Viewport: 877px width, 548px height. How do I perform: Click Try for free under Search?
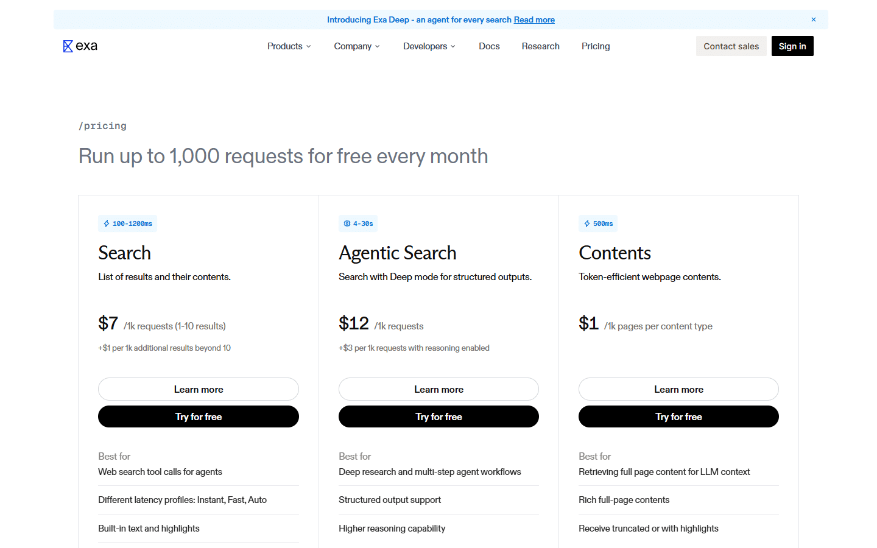tap(199, 416)
